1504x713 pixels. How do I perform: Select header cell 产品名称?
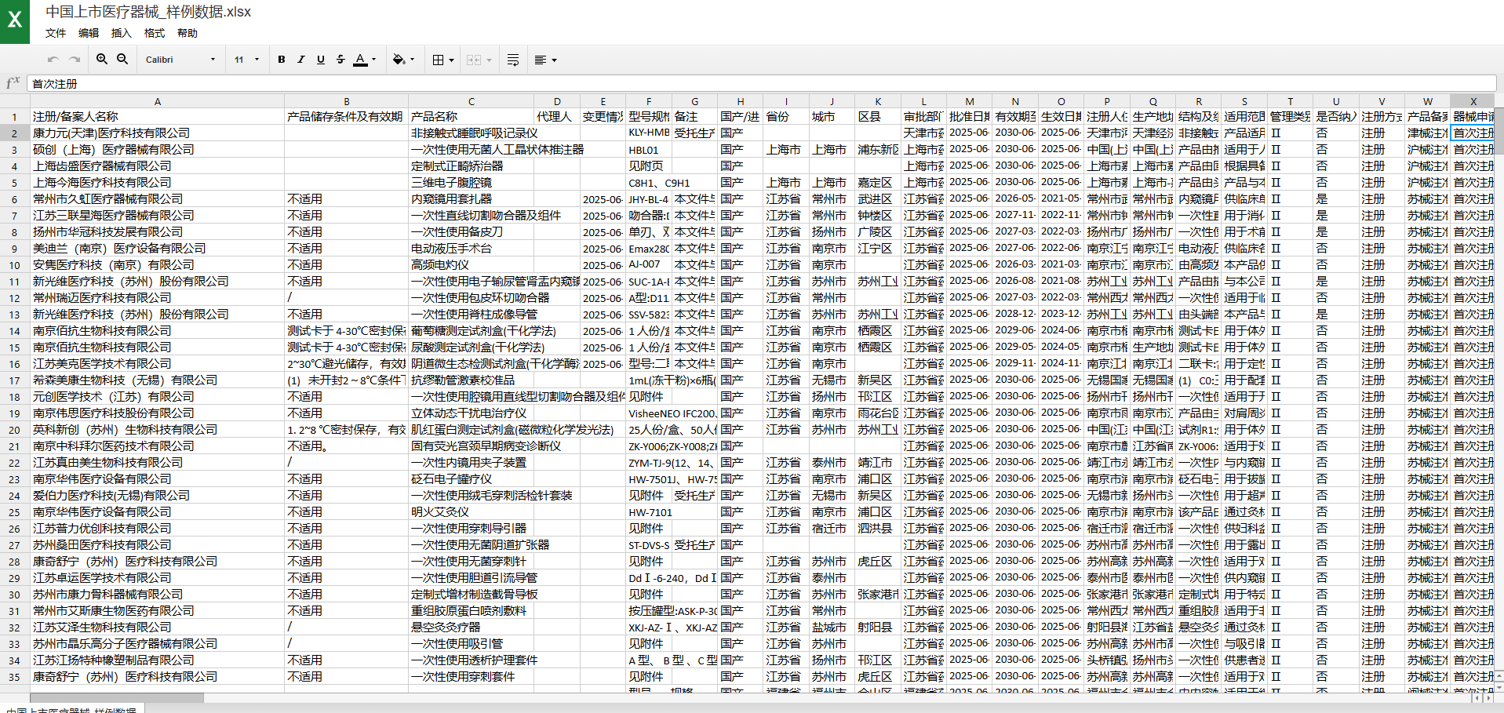[472, 117]
